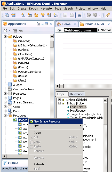
Task: Open the Design menu
Action: point(33,9)
